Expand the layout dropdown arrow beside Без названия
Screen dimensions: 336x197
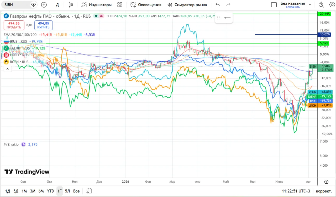[310, 5]
